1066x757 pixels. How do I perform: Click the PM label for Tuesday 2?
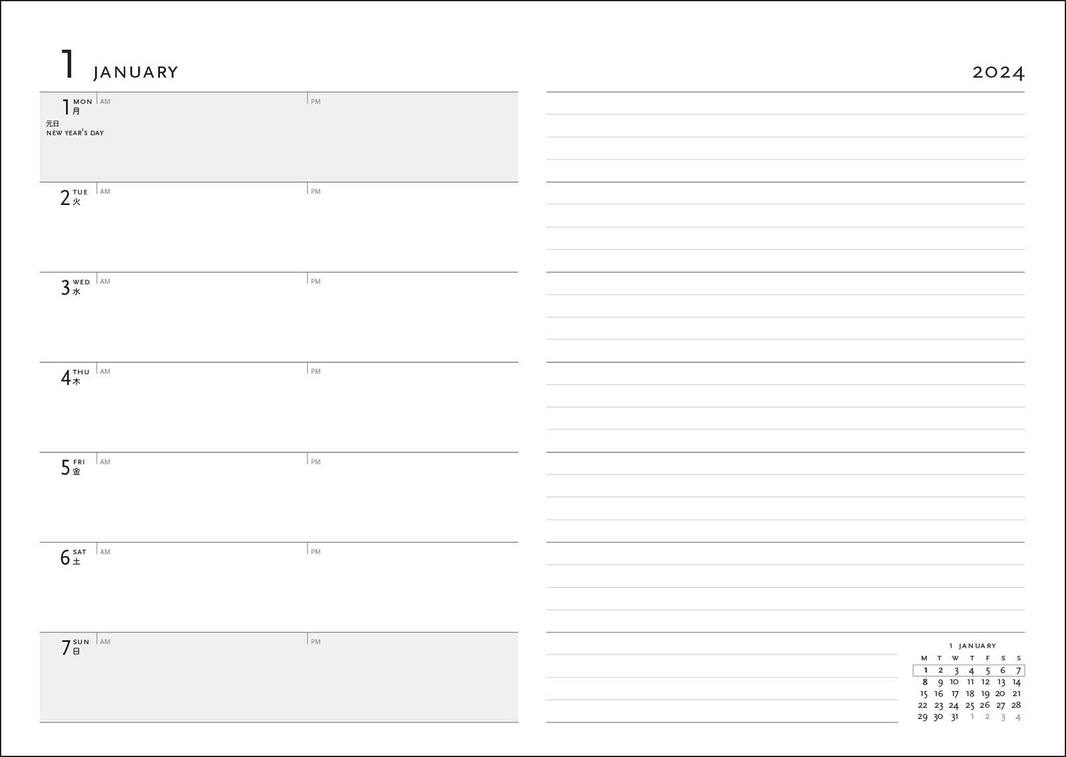(x=316, y=192)
